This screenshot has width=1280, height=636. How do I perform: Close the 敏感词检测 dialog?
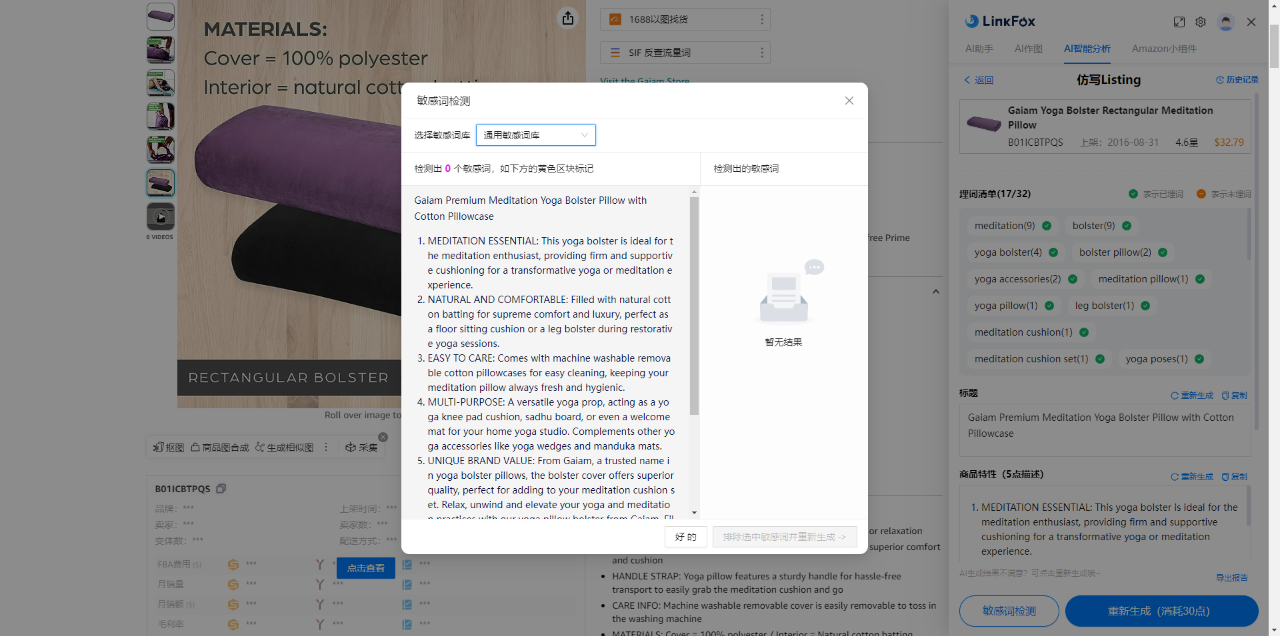tap(849, 101)
